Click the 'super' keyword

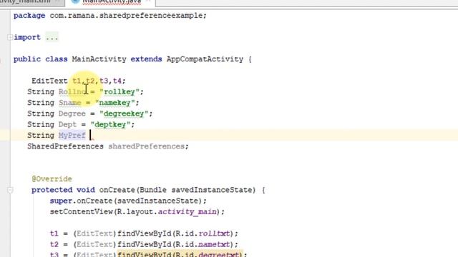(x=61, y=201)
